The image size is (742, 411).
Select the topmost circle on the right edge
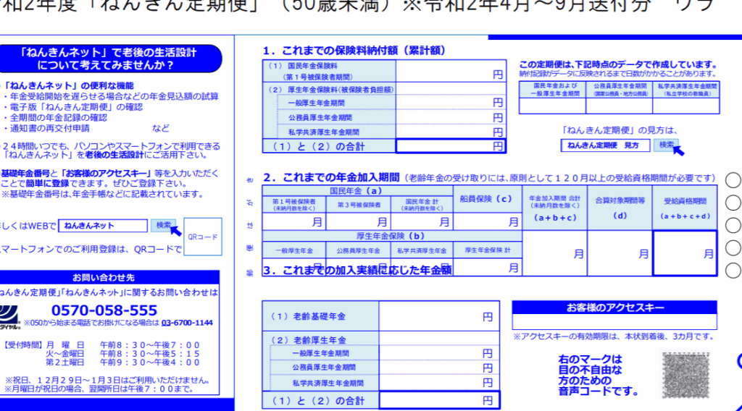tap(733, 180)
